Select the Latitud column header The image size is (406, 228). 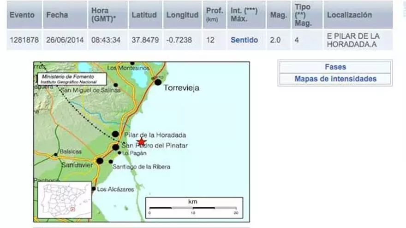[x=144, y=15]
